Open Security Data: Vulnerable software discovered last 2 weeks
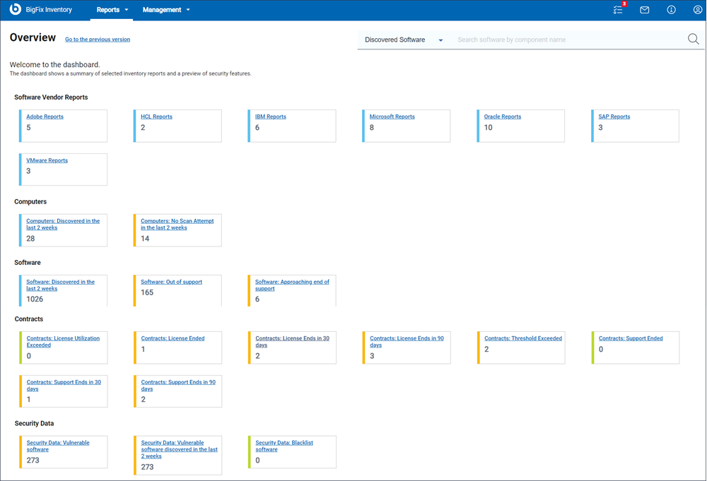 coord(179,449)
